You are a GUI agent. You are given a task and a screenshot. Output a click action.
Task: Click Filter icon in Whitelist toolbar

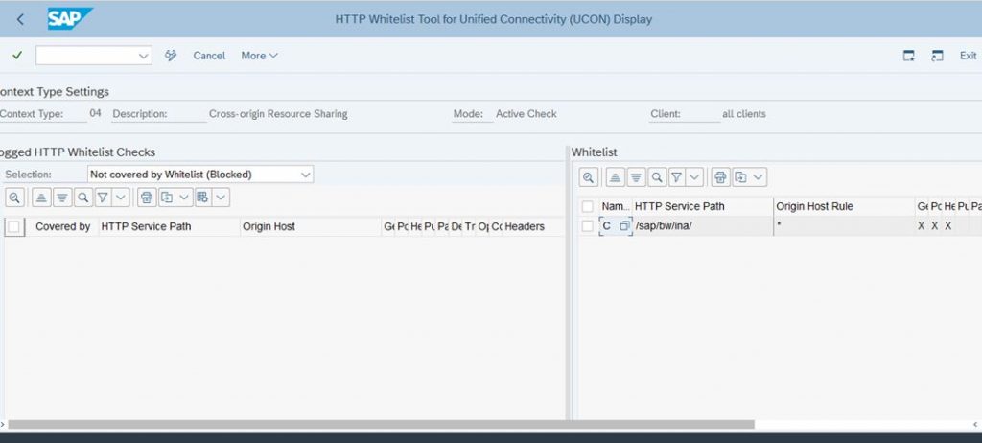(x=676, y=178)
